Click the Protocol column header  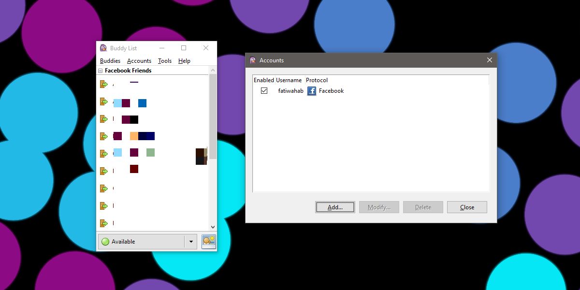coord(317,80)
